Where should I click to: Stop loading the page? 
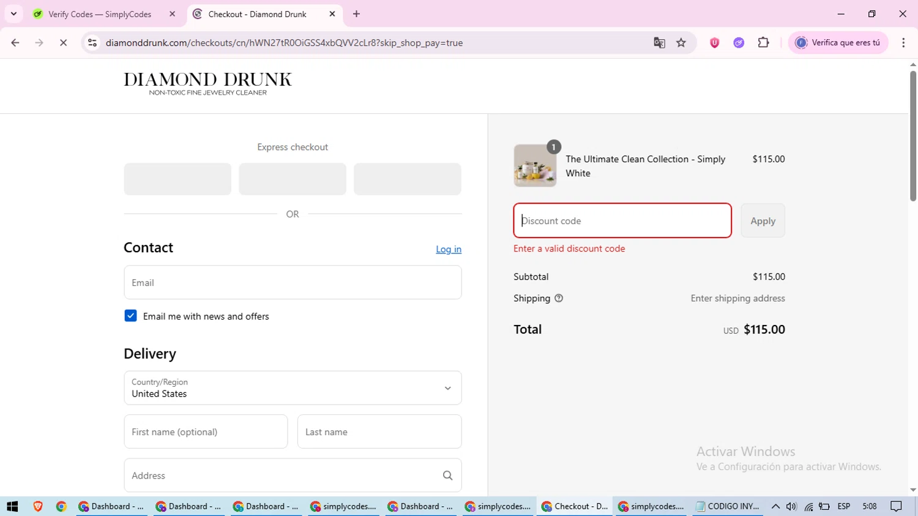pyautogui.click(x=63, y=43)
